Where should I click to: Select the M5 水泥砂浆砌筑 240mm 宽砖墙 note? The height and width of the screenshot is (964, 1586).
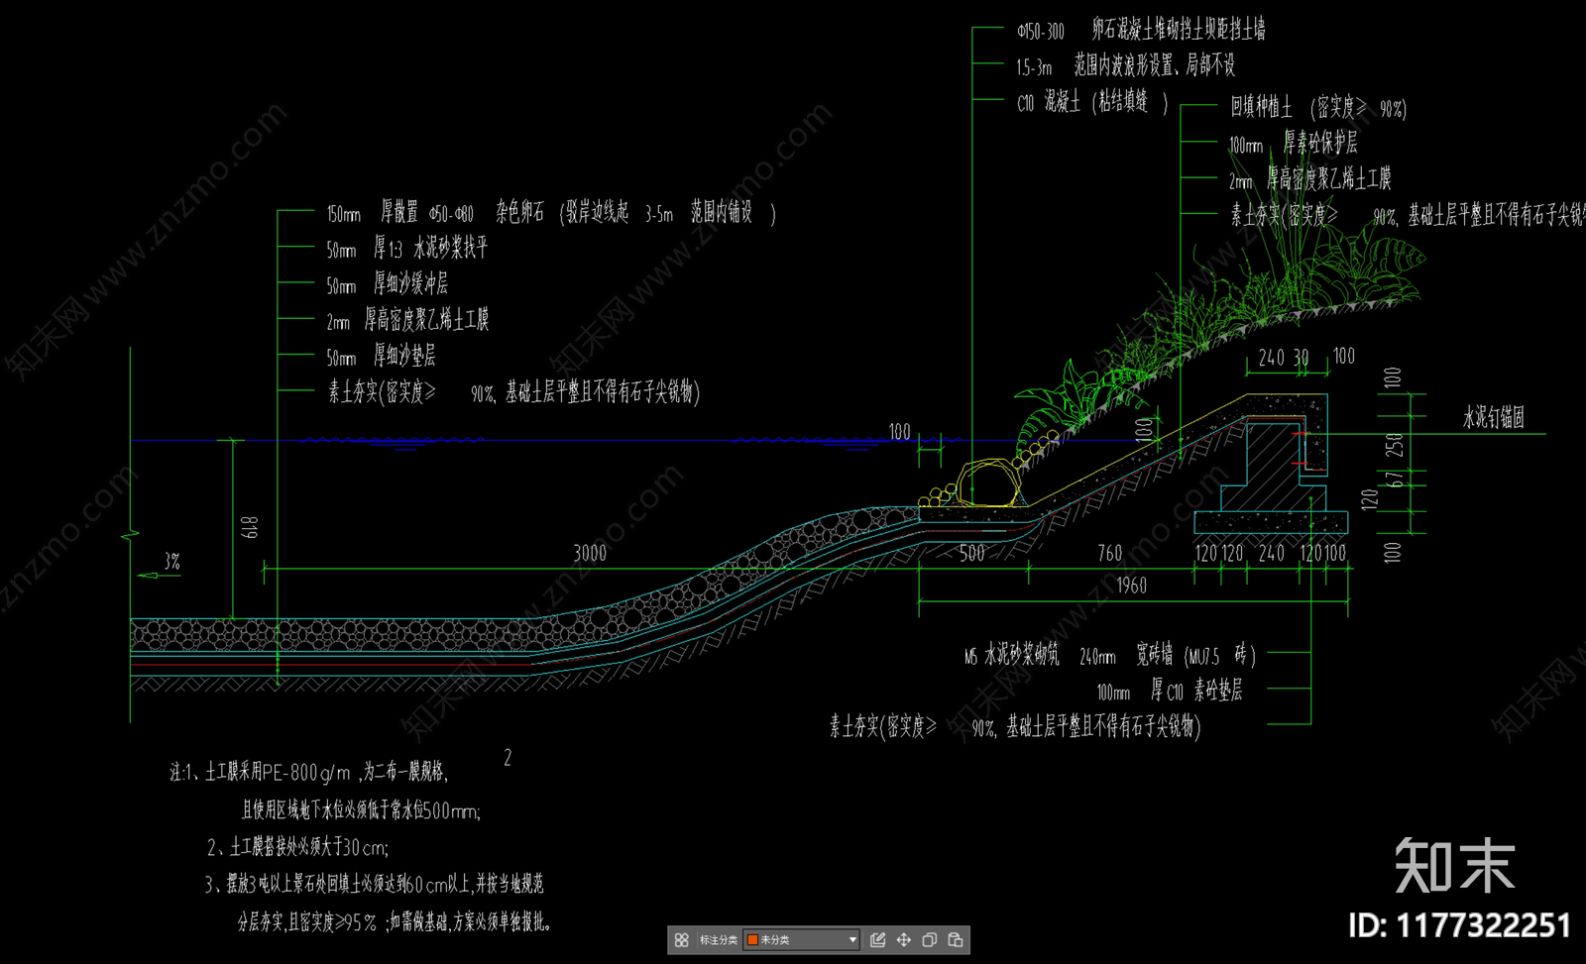[x=1110, y=655]
